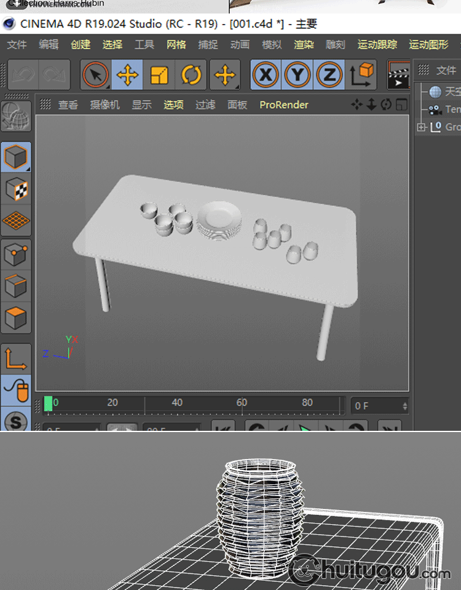Select the Texture mode checkerboard cube
The image size is (461, 590).
pyautogui.click(x=16, y=189)
